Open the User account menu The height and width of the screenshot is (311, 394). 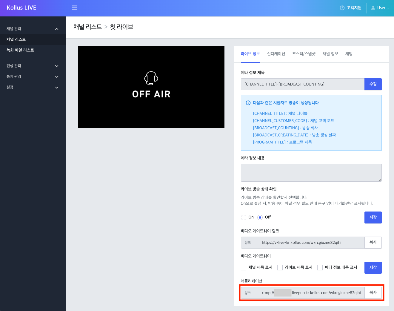click(379, 8)
